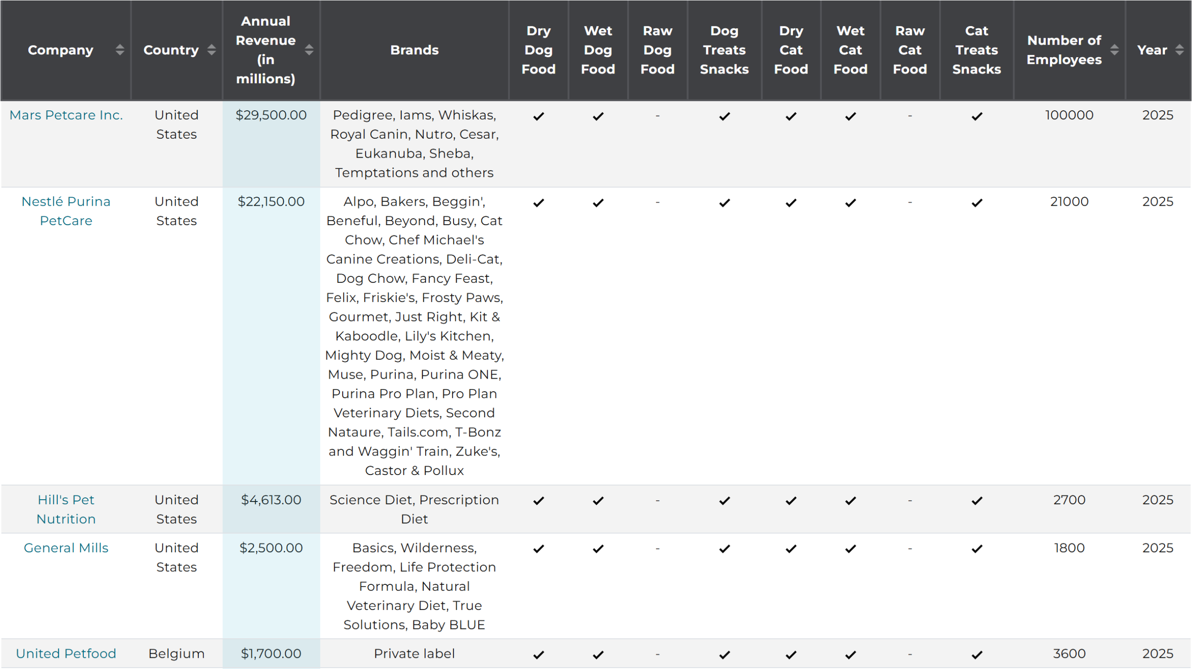Sort the table by Company column arrows
This screenshot has height=669, width=1192.
point(120,50)
